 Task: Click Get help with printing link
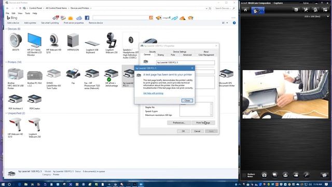[153, 94]
